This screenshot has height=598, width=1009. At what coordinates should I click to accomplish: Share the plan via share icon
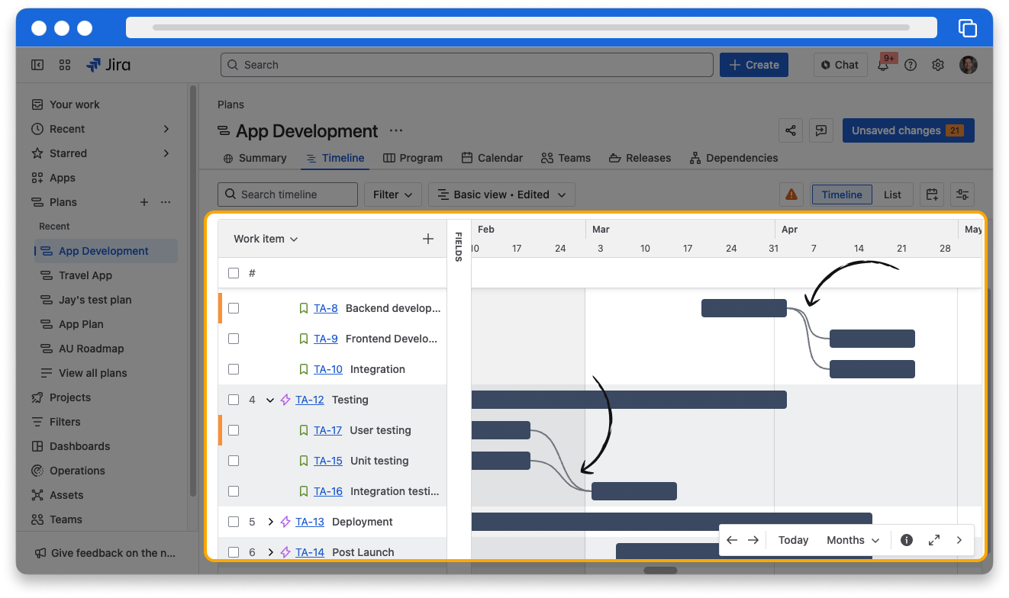791,130
